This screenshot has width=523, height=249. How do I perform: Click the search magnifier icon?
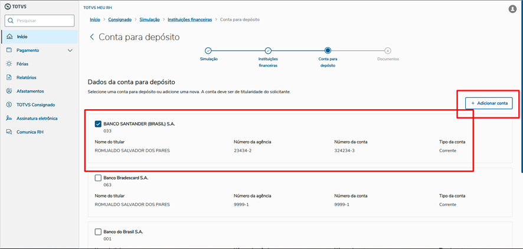11,21
